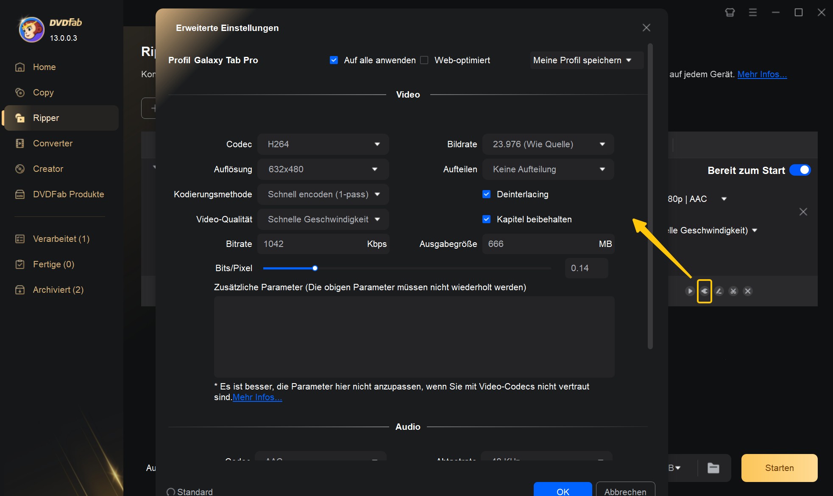This screenshot has width=833, height=496.
Task: Click the play preview icon
Action: pos(690,291)
